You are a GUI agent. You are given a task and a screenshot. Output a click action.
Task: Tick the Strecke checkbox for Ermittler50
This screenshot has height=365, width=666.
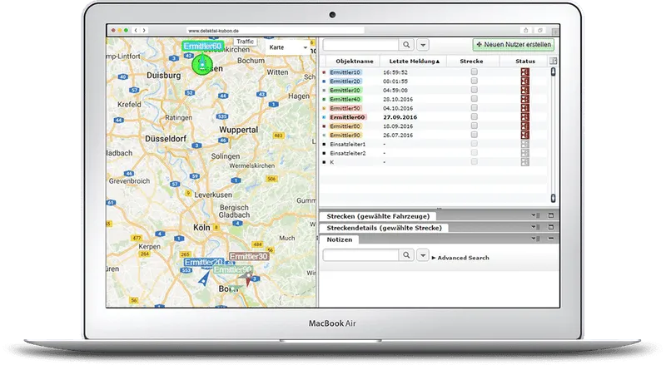(x=474, y=107)
